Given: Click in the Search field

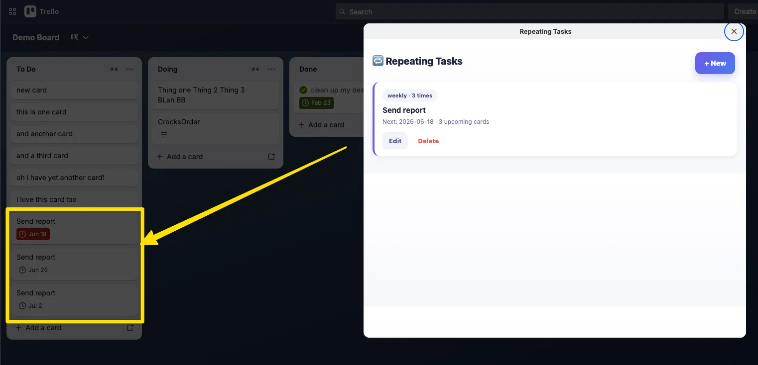Looking at the screenshot, I should 529,11.
